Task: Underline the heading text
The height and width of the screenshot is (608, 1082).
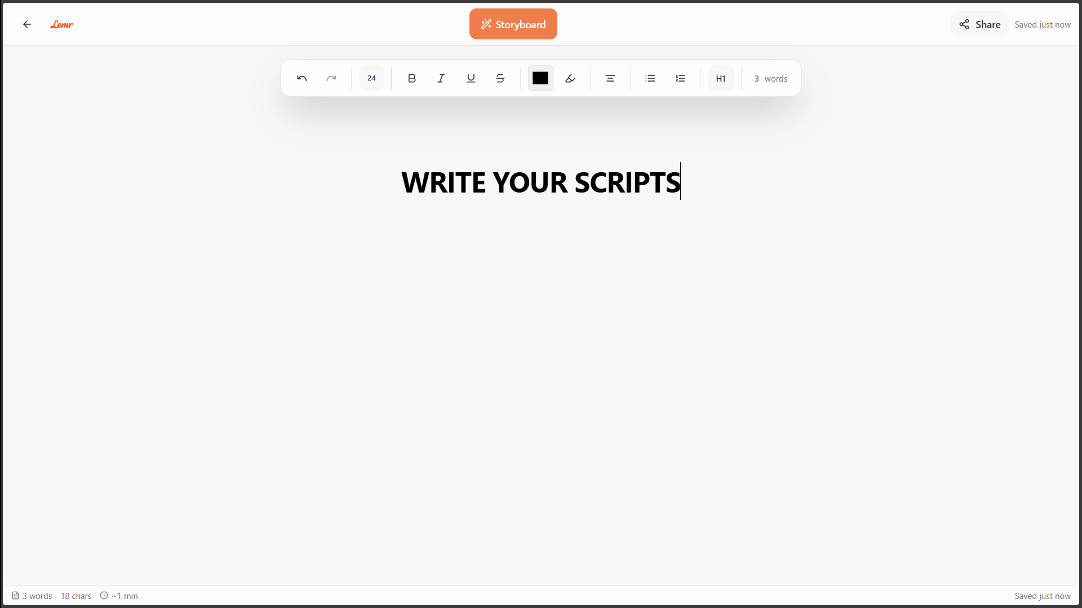Action: 471,78
